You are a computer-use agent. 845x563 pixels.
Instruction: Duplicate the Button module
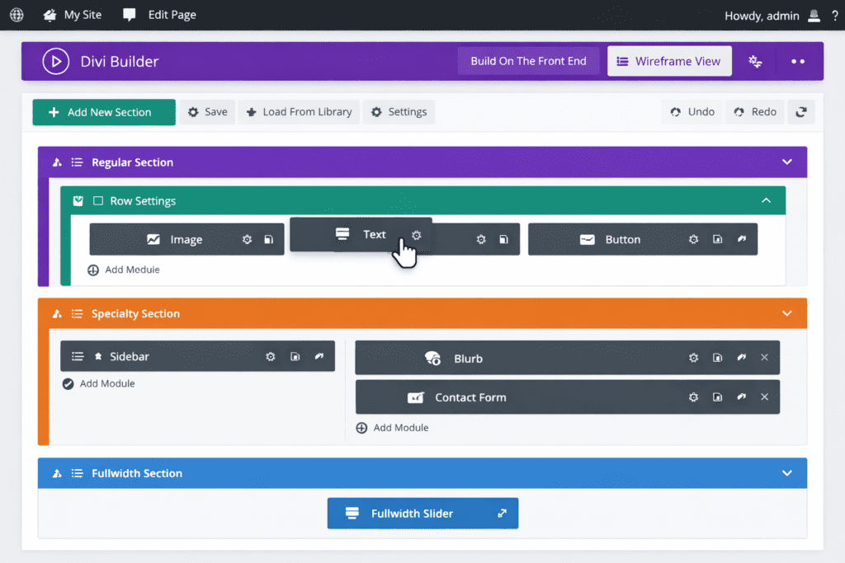pos(717,239)
